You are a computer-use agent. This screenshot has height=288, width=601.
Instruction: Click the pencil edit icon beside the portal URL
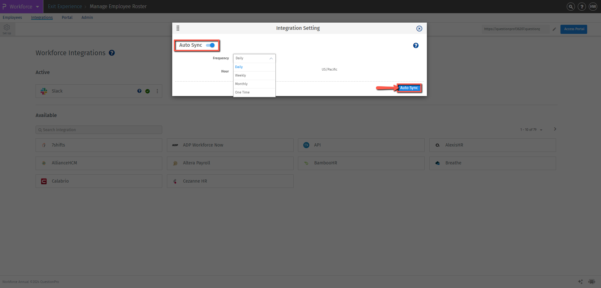[554, 29]
